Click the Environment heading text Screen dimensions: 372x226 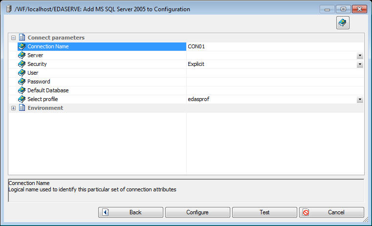(x=45, y=108)
